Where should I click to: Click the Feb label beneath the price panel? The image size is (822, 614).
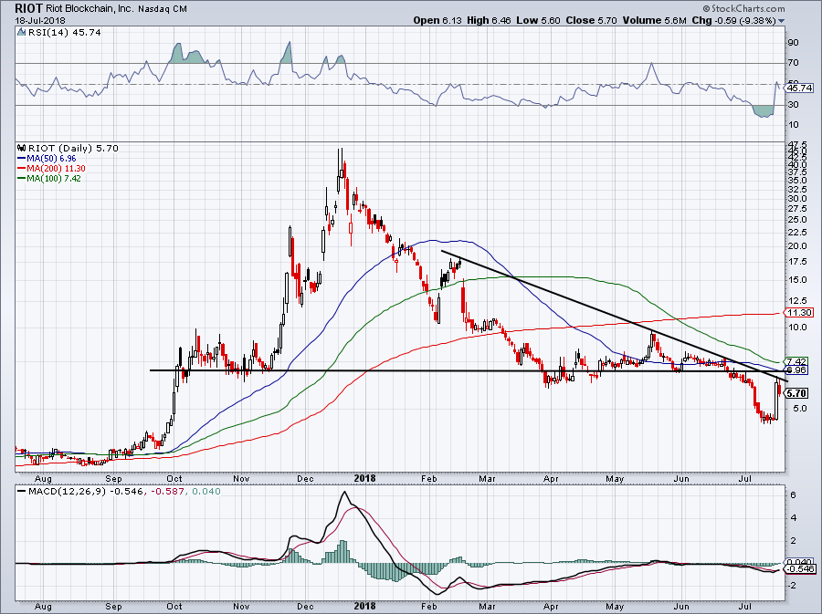point(429,479)
